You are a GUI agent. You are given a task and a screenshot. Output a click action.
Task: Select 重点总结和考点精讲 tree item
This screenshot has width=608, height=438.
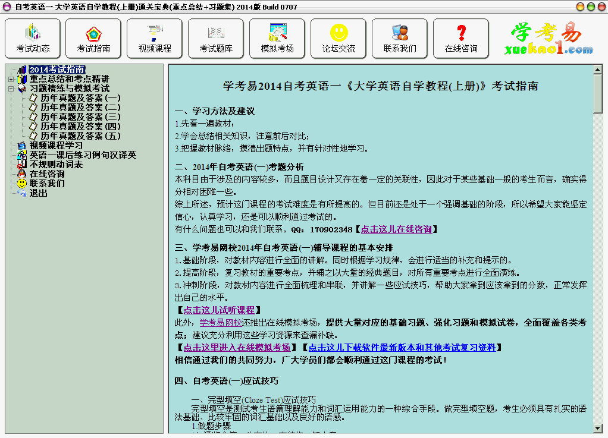pos(70,79)
